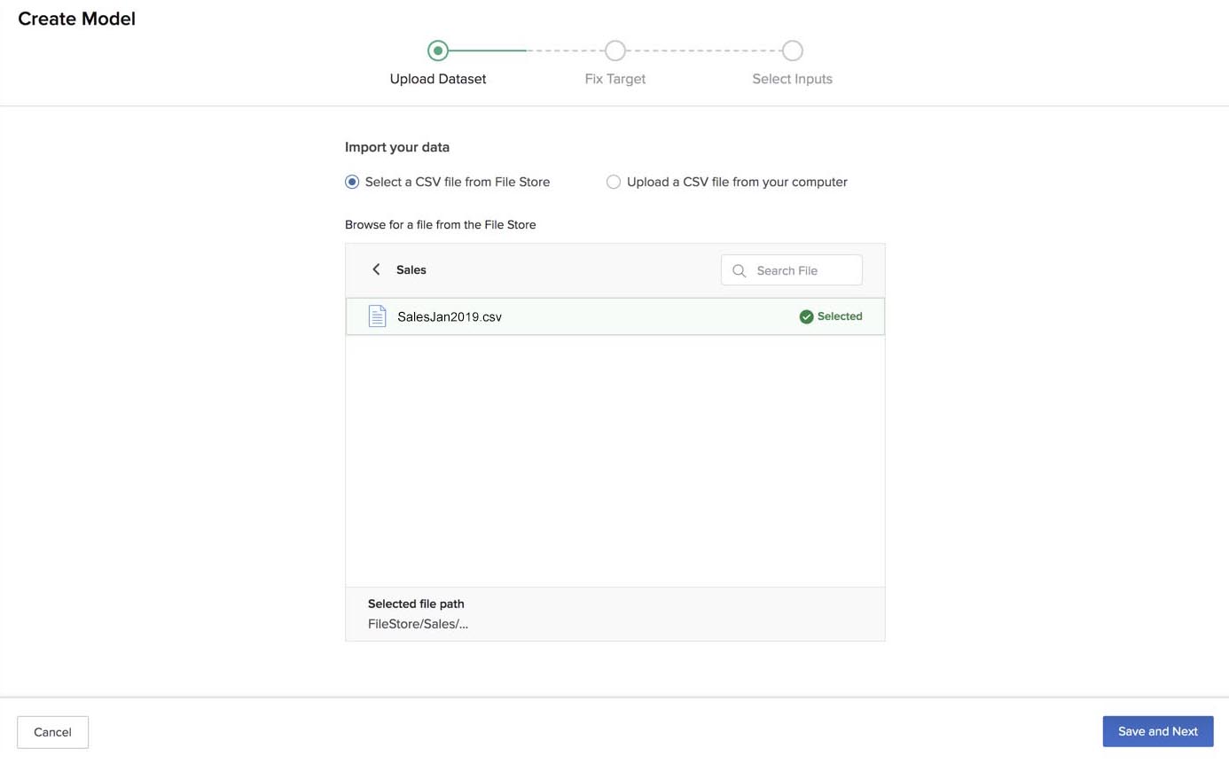Click the Cancel button
Screen dimensions: 1229x764
[52, 732]
